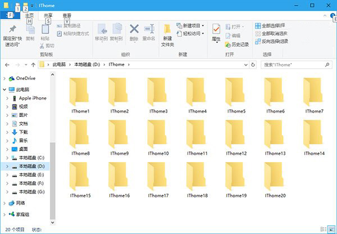Select the ITHome17 folder

158,180
